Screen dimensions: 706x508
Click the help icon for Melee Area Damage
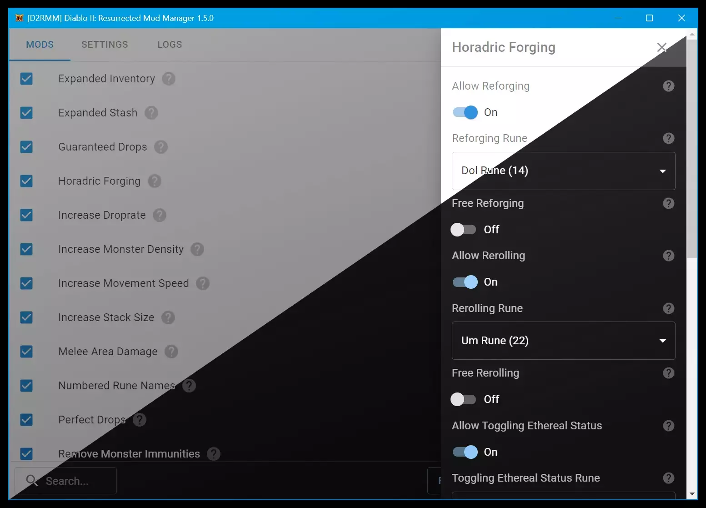tap(171, 352)
